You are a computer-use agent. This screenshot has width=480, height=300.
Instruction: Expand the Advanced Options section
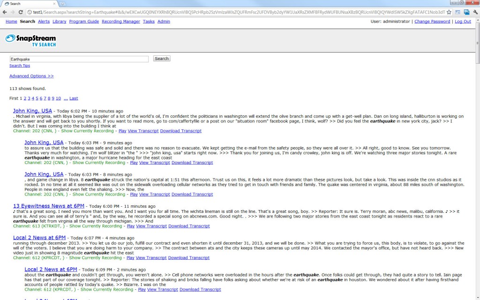tap(31, 76)
